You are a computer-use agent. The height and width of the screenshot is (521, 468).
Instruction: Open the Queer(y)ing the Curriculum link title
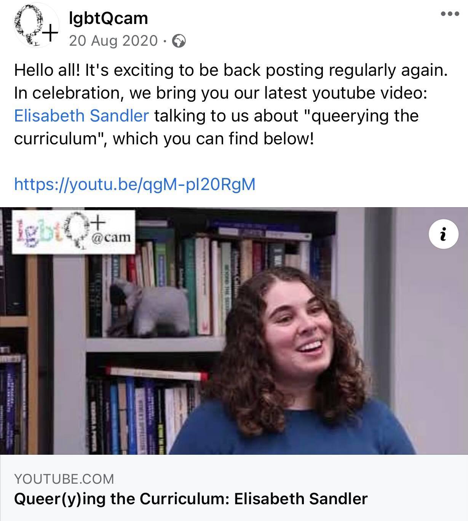(191, 499)
